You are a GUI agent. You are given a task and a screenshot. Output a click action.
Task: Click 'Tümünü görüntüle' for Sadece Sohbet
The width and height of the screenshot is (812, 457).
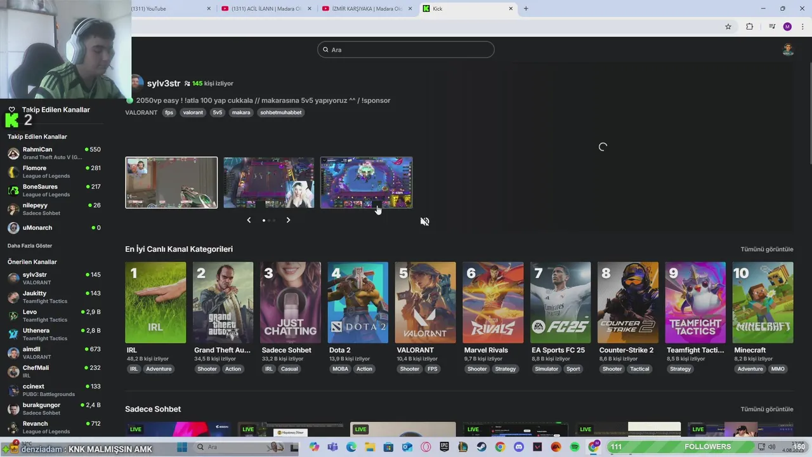[x=767, y=409]
